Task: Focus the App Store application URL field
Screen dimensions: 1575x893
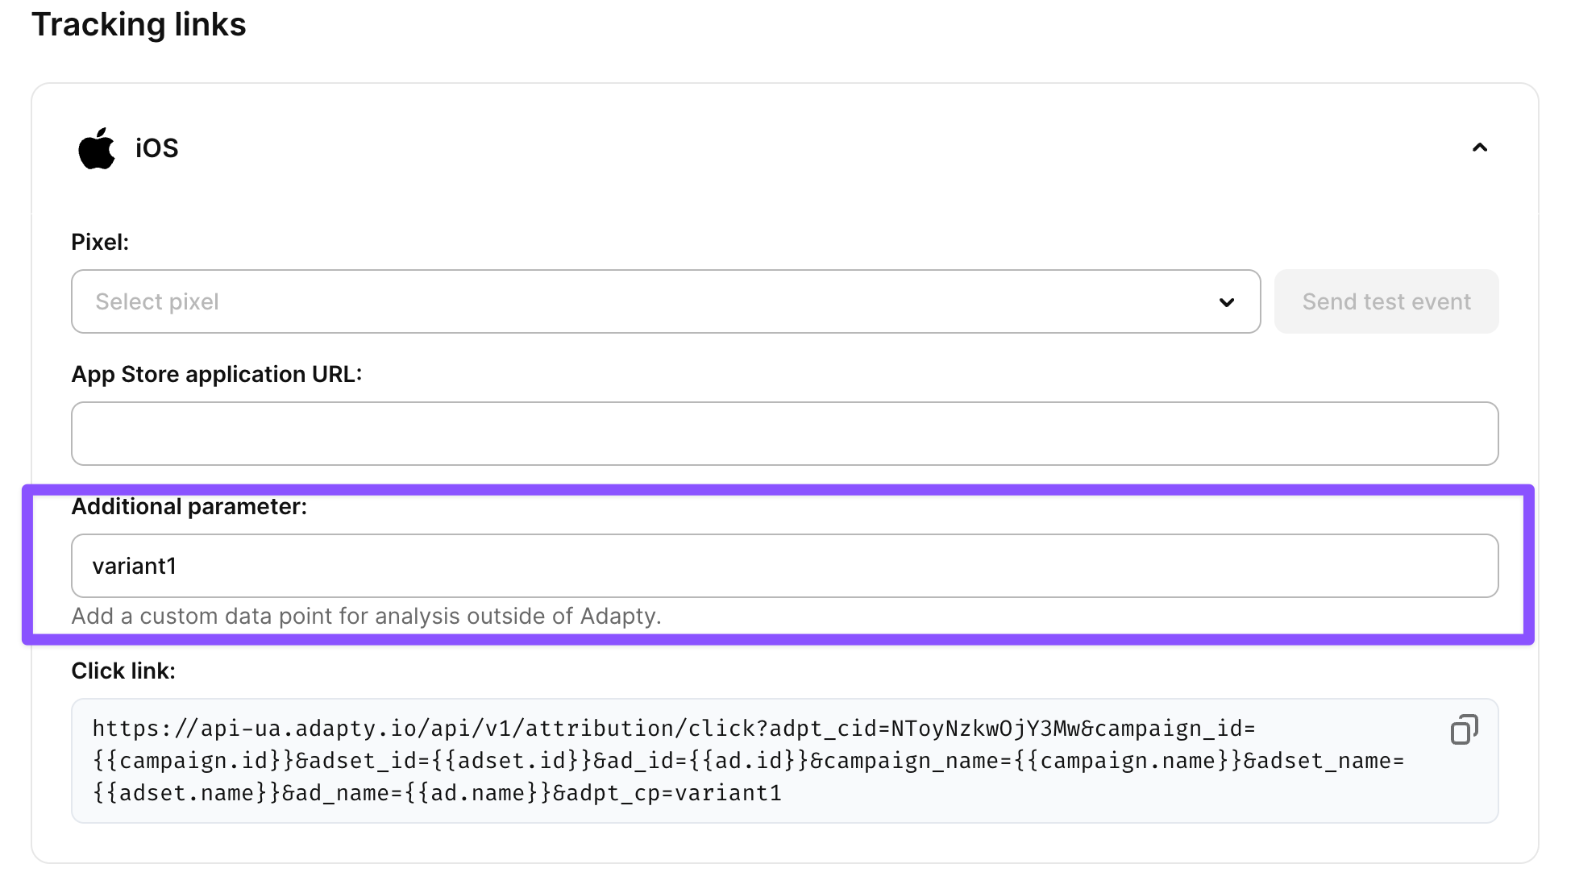Action: coord(784,434)
